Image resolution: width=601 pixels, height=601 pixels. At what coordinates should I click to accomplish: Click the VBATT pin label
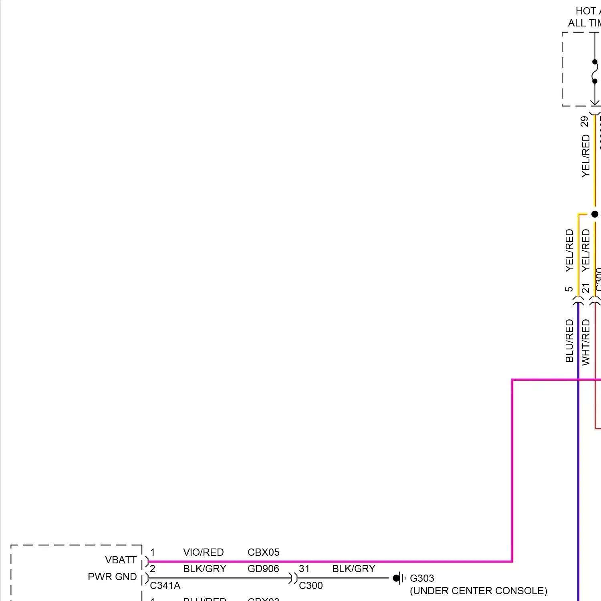click(121, 560)
